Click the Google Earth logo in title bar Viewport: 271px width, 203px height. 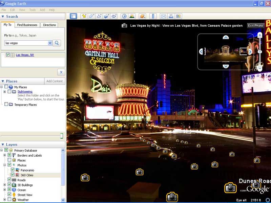[x=2, y=3]
